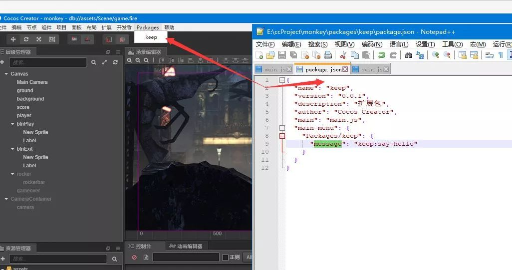Collapse the CameraContainer node in hierarchy
Screen dimensions: 512x270
tap(6, 199)
